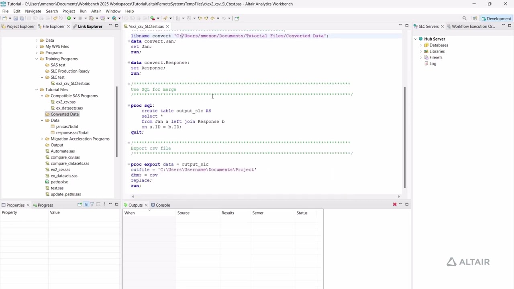Click the editor horizontal scrollbar

[265, 196]
